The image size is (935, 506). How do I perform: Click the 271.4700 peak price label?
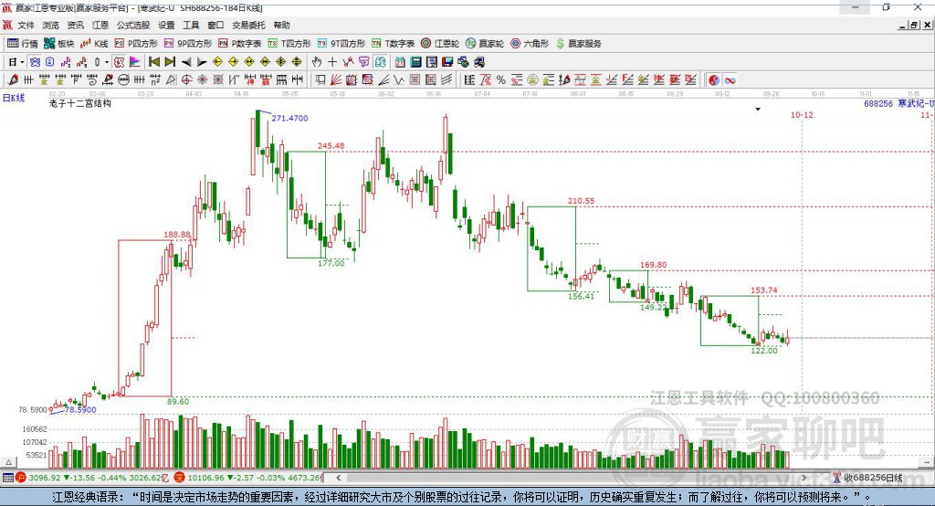[x=289, y=118]
